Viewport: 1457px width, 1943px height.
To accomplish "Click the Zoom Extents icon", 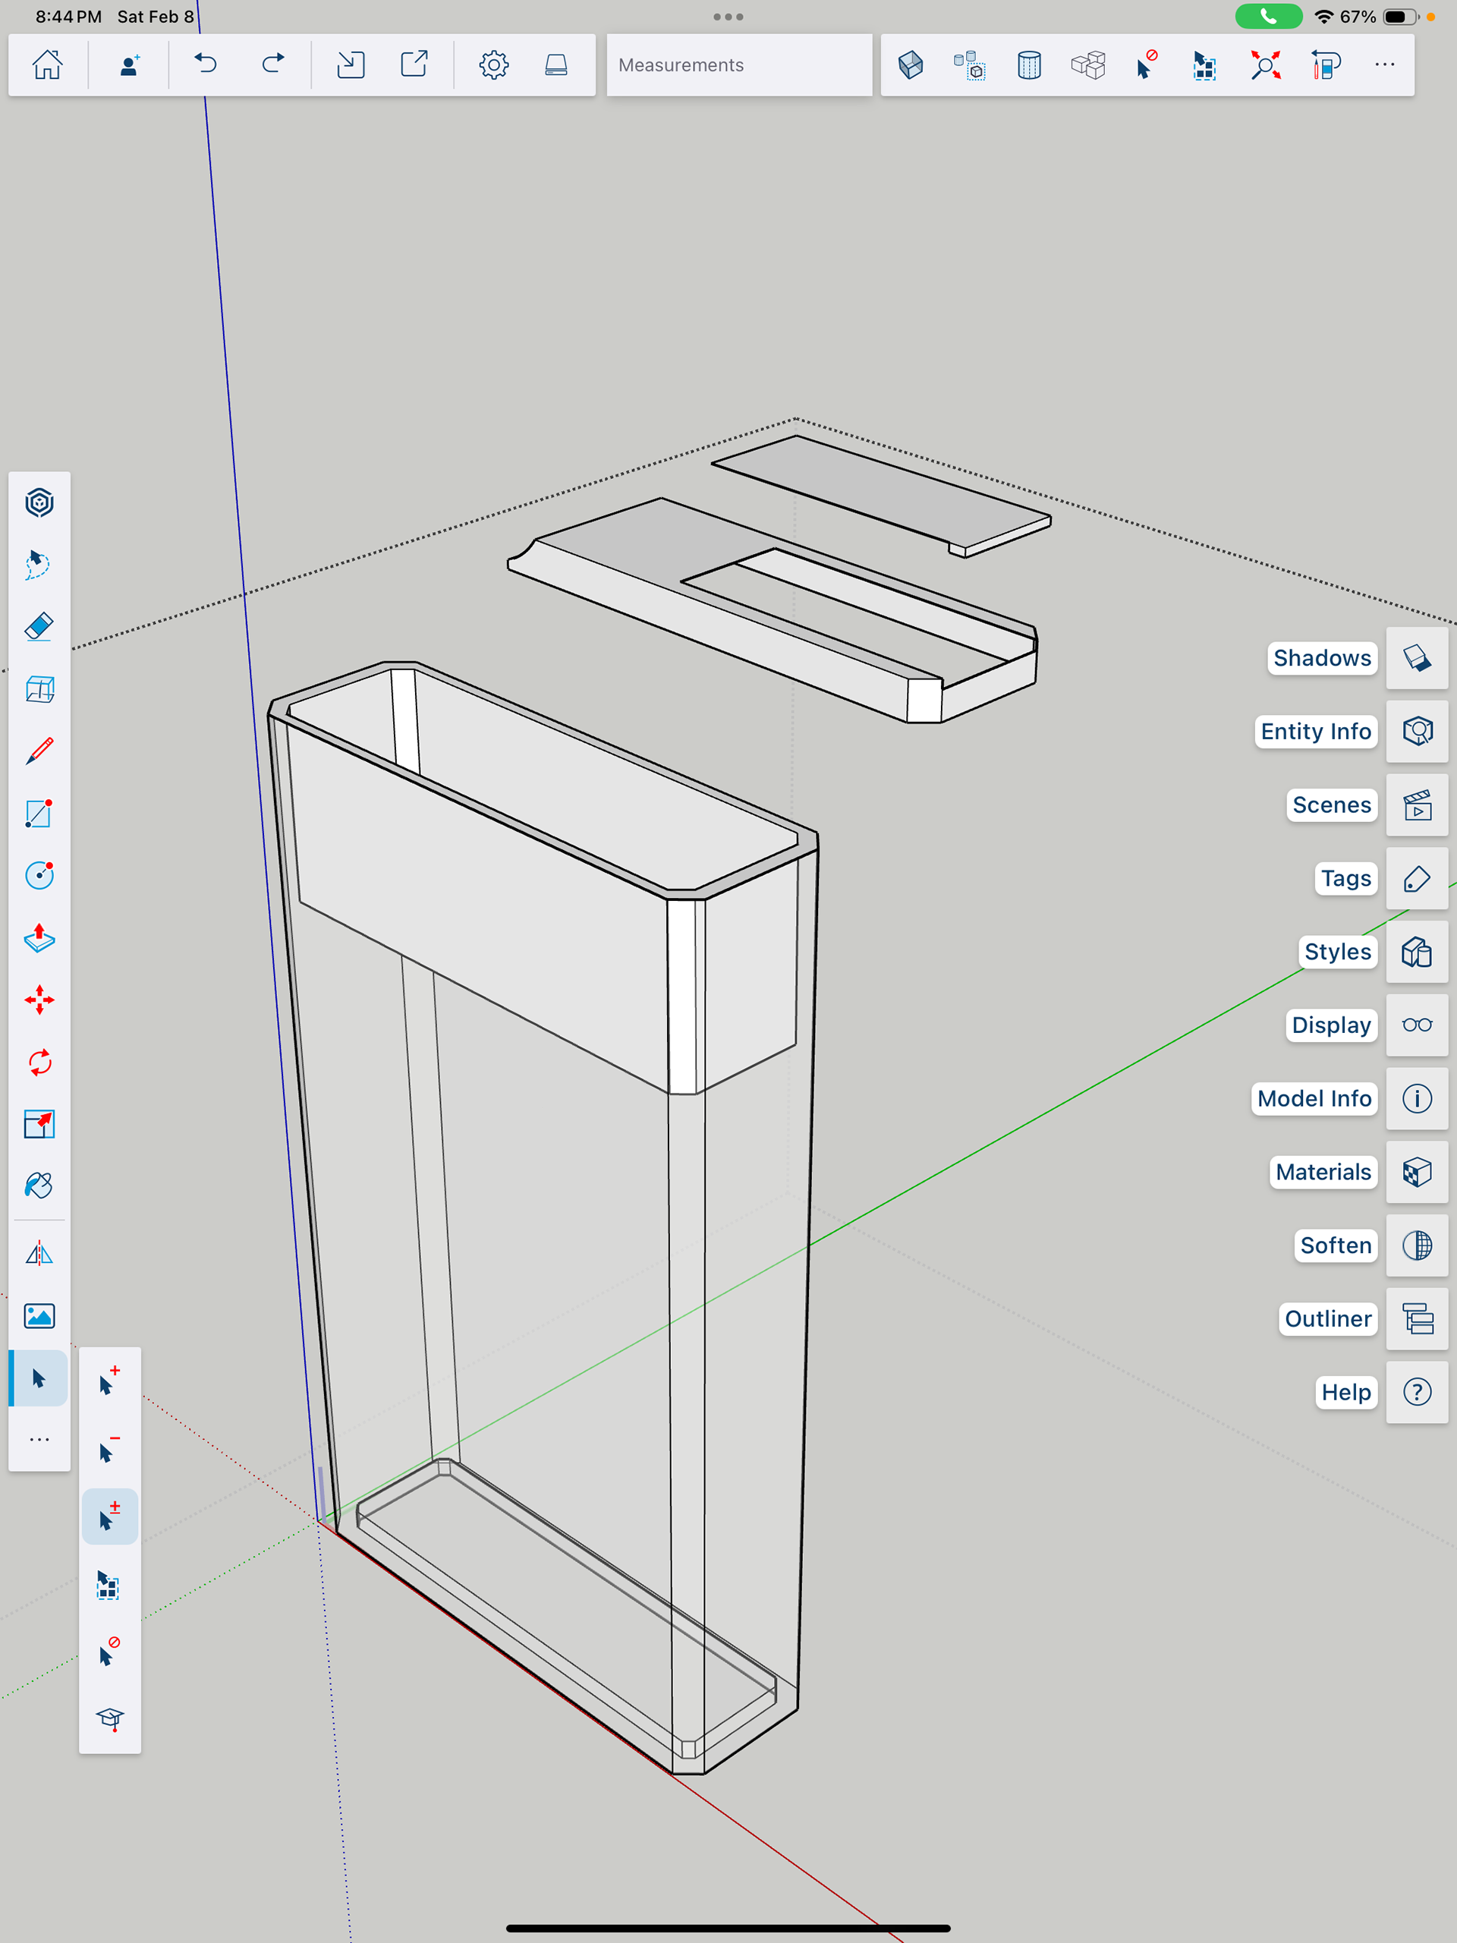I will coord(1266,65).
